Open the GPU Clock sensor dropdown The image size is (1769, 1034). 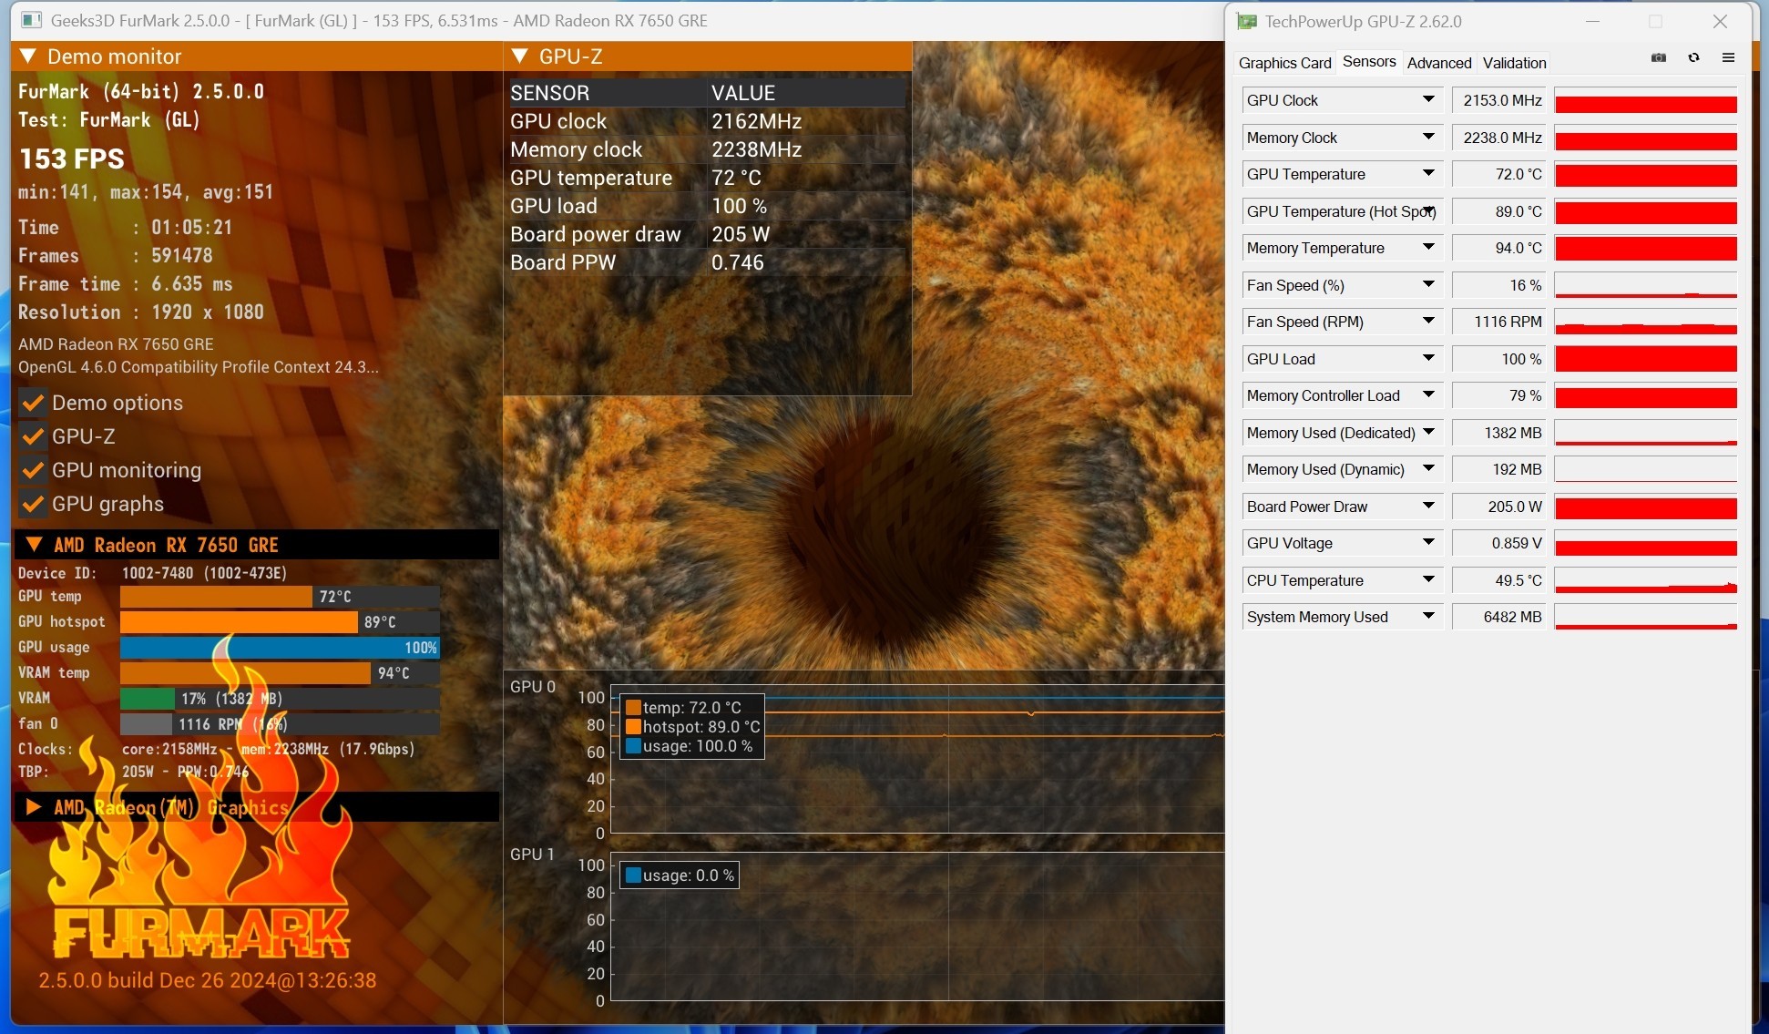(x=1428, y=100)
